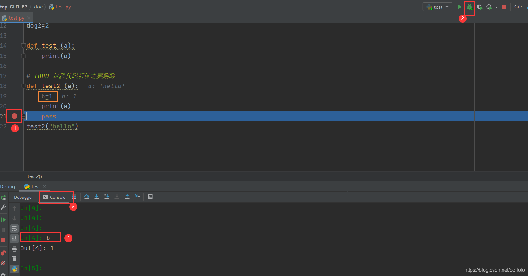This screenshot has height=276, width=528.
Task: Open the Evaluate Expression calculator icon
Action: (x=150, y=197)
